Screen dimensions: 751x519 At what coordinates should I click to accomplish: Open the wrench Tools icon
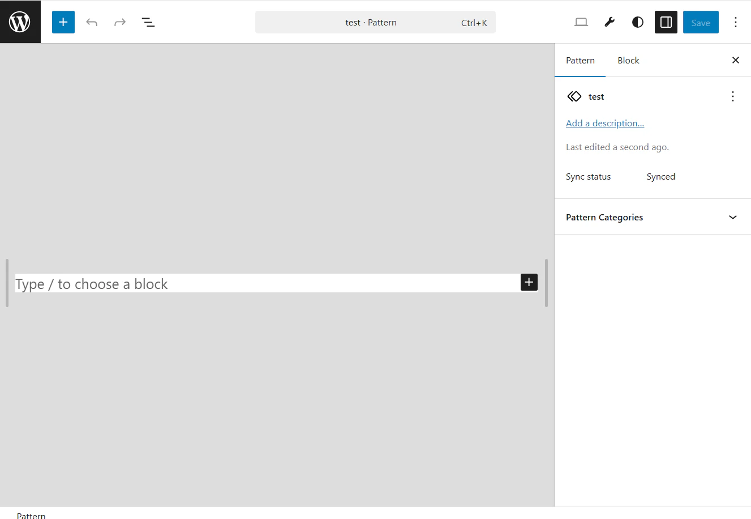click(x=610, y=22)
